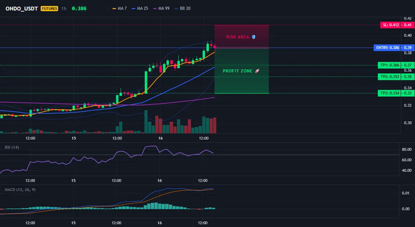Click the 0.386 current price value
Viewport: 415px width, 227px height.
click(x=79, y=8)
